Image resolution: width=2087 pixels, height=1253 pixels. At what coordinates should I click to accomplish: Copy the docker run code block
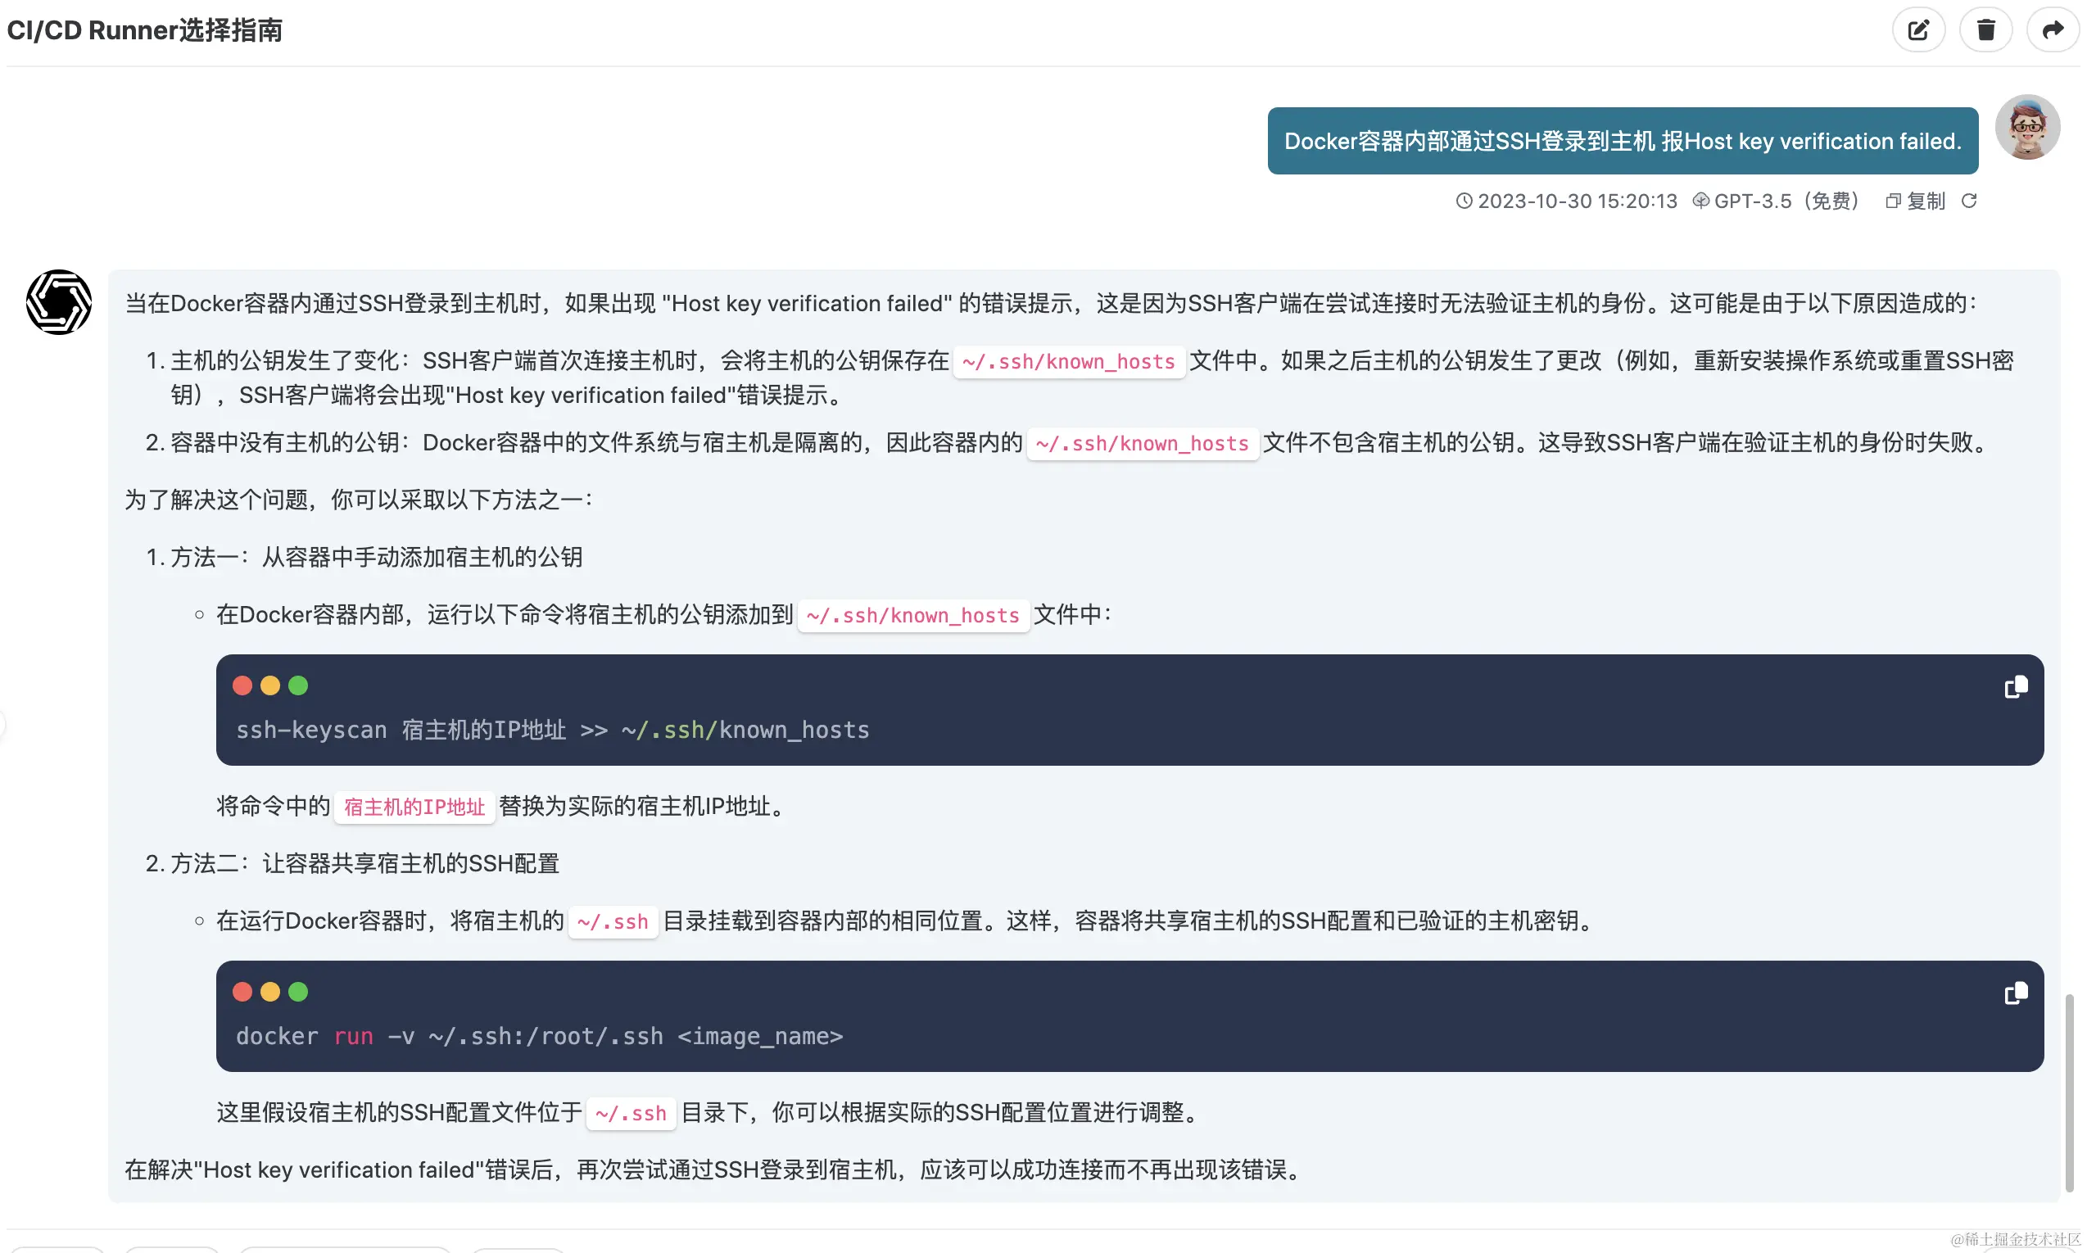click(x=2015, y=993)
